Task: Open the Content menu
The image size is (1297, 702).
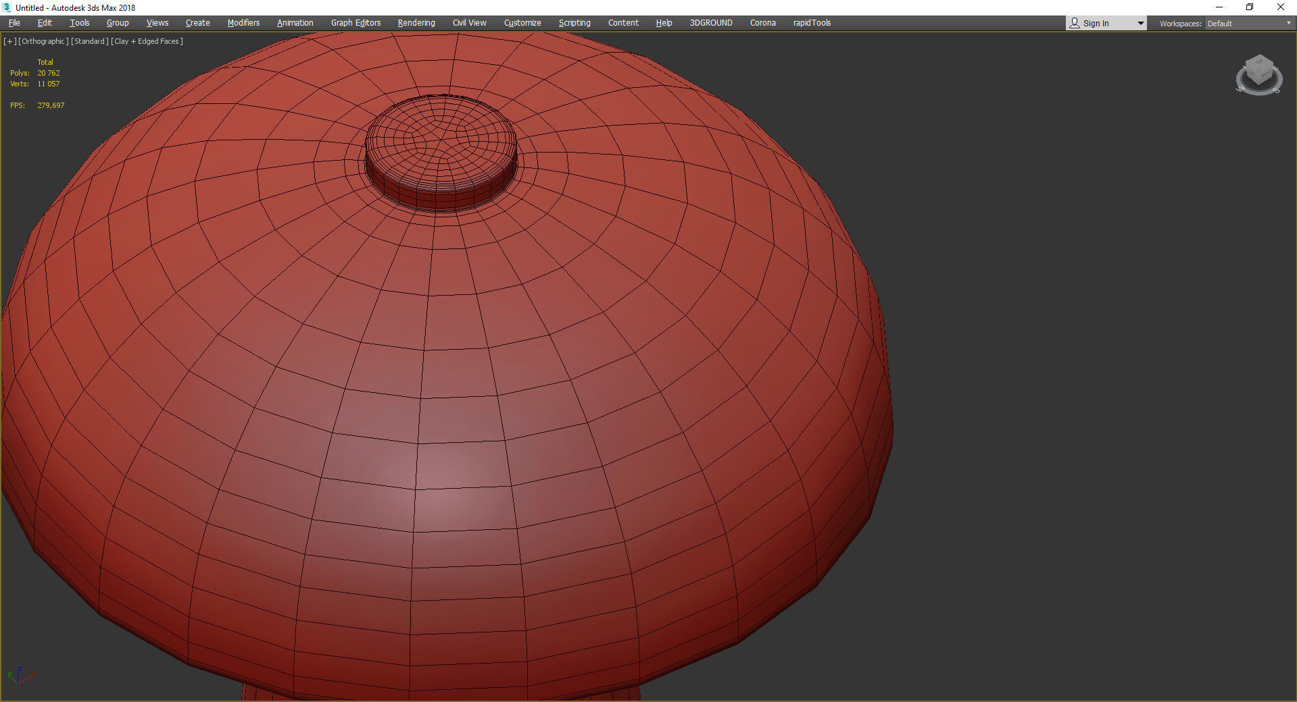Action: tap(623, 23)
